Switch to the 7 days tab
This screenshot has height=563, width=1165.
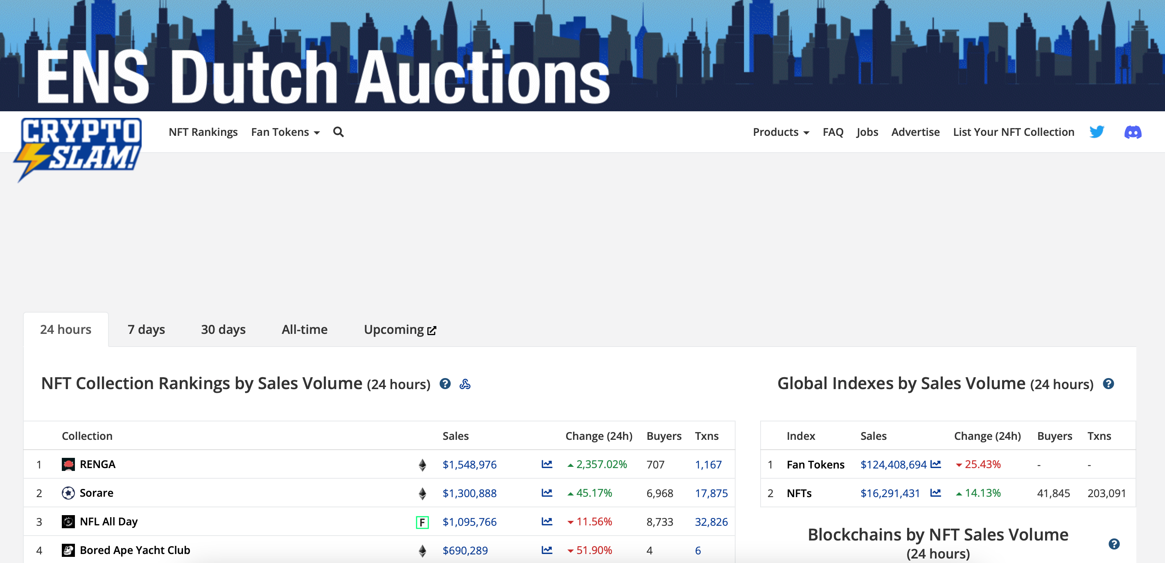pos(146,329)
